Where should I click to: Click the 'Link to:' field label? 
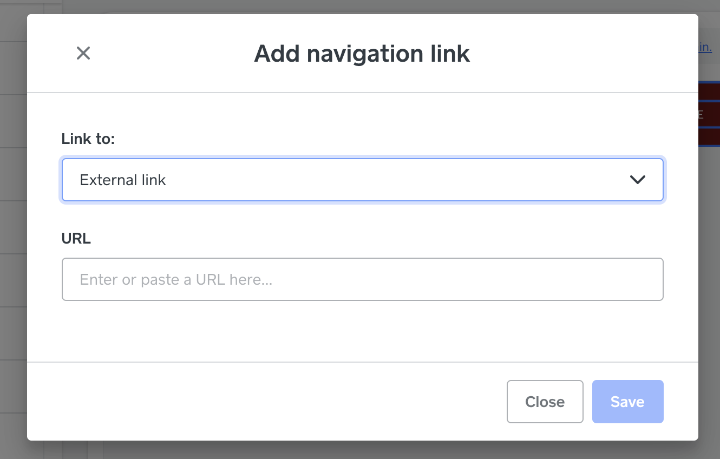(x=88, y=139)
